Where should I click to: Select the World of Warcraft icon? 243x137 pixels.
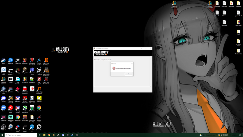[x=11, y=100]
